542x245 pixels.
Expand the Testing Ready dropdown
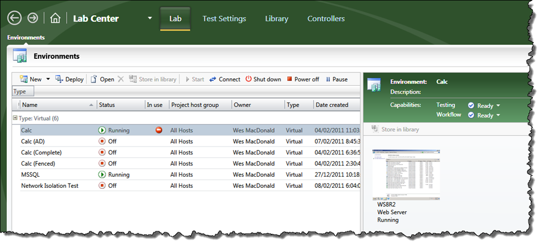(x=498, y=106)
